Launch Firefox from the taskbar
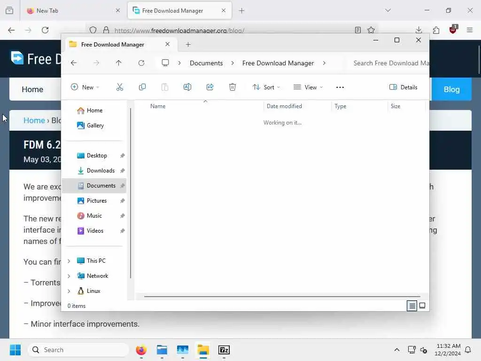Image resolution: width=481 pixels, height=361 pixels. tap(141, 350)
